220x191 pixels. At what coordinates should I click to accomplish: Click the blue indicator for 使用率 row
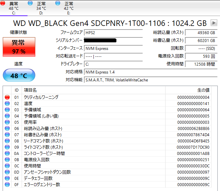[7, 122]
